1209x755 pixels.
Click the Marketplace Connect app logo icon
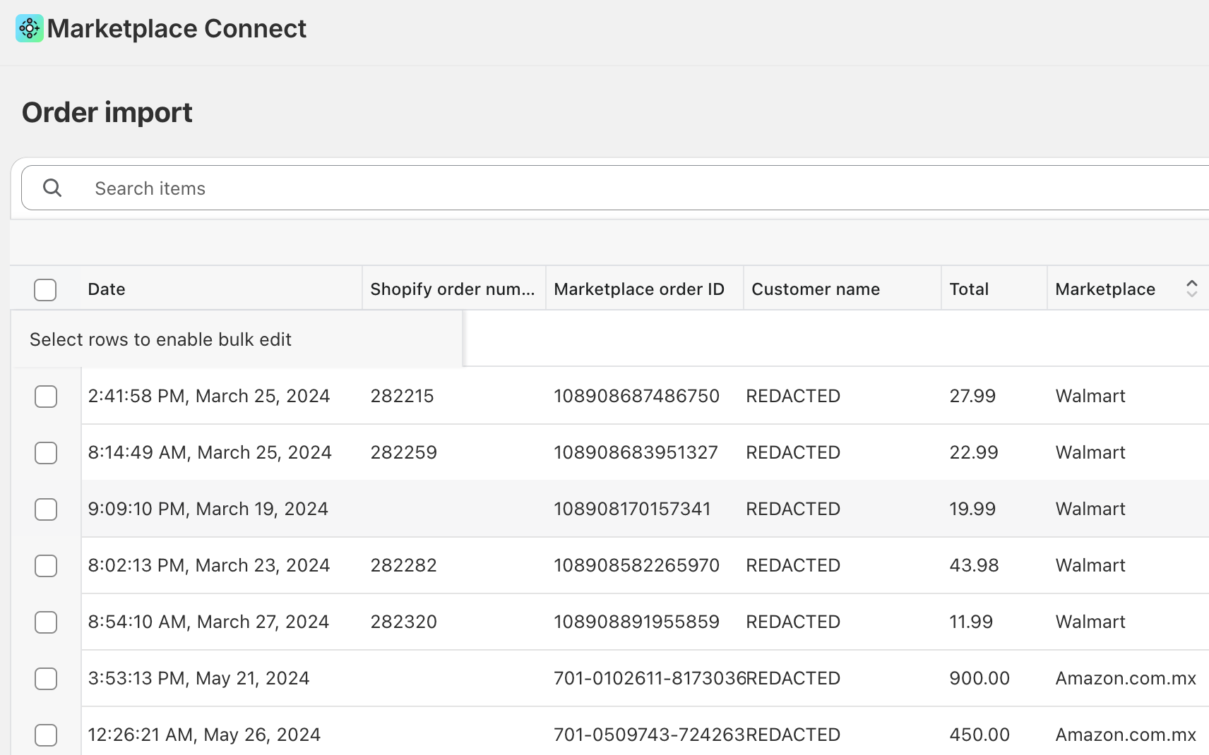(x=29, y=29)
